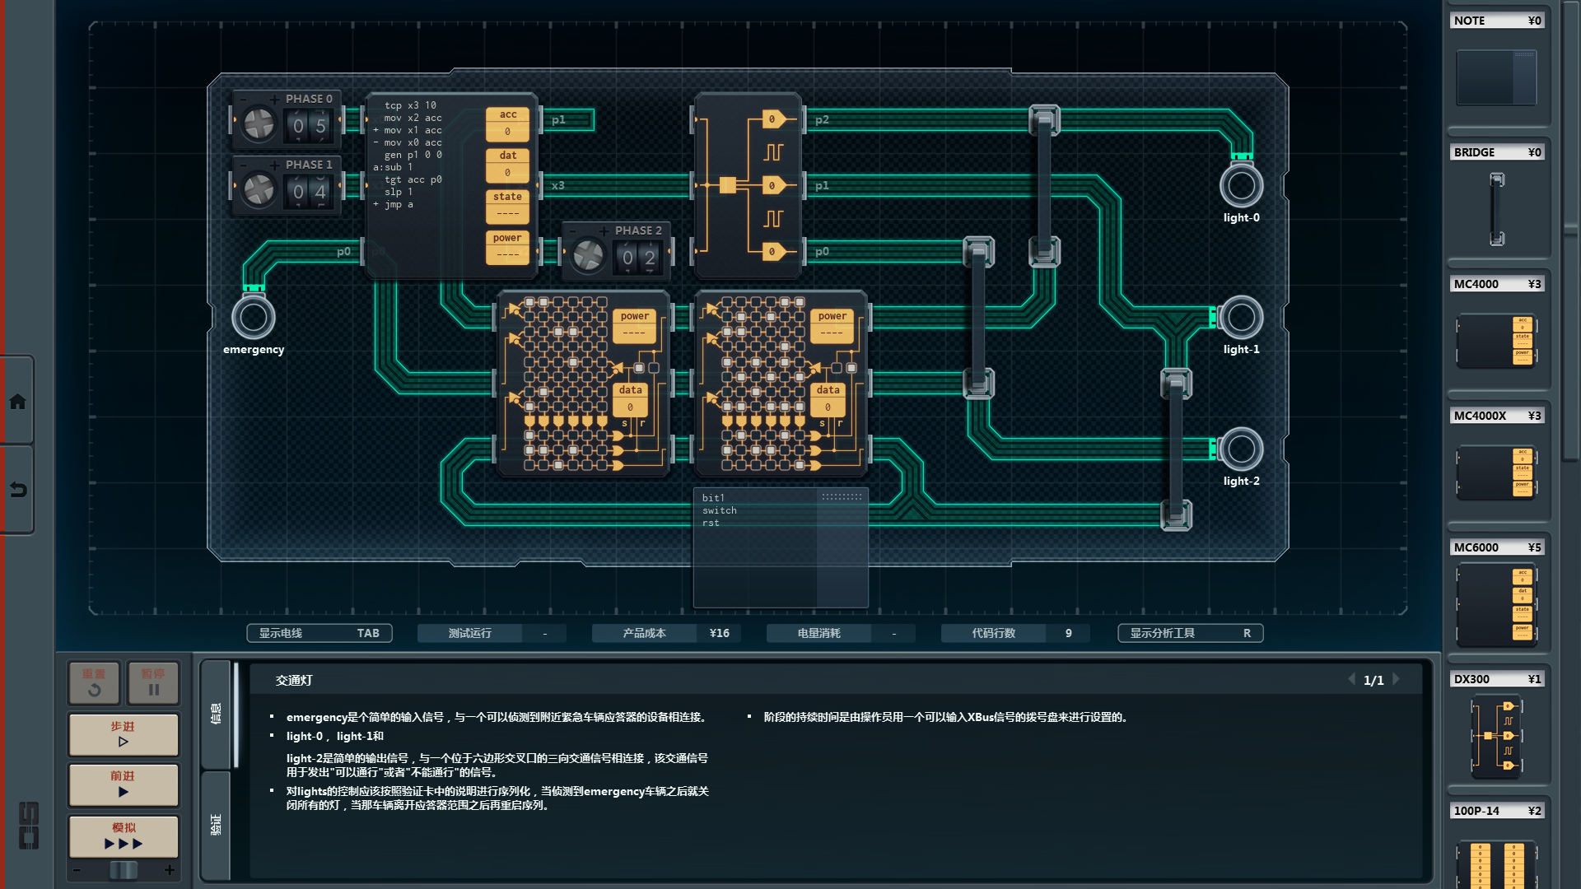Click the home icon on left sidebar
This screenshot has width=1581, height=889.
[17, 402]
